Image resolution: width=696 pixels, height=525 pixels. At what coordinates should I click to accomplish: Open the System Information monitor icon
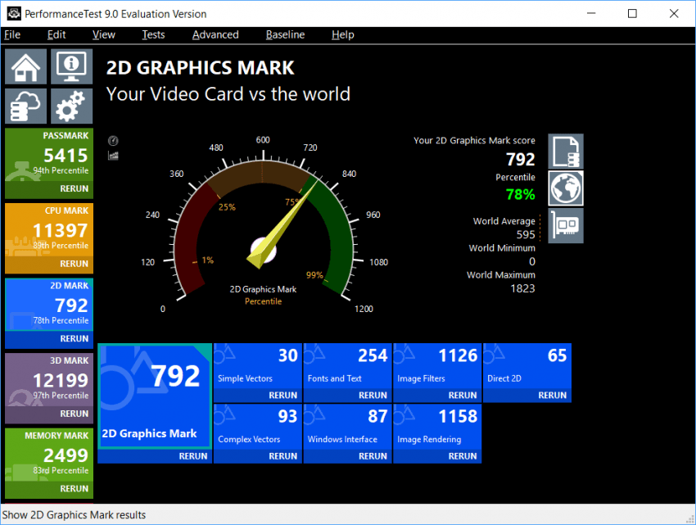(71, 66)
